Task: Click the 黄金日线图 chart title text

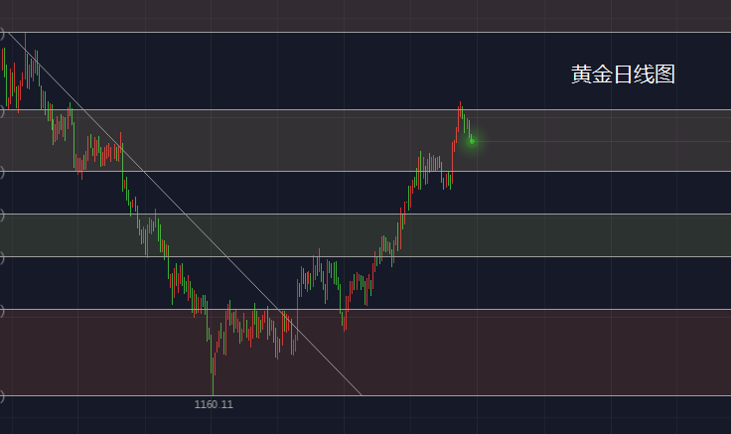Action: click(x=623, y=74)
